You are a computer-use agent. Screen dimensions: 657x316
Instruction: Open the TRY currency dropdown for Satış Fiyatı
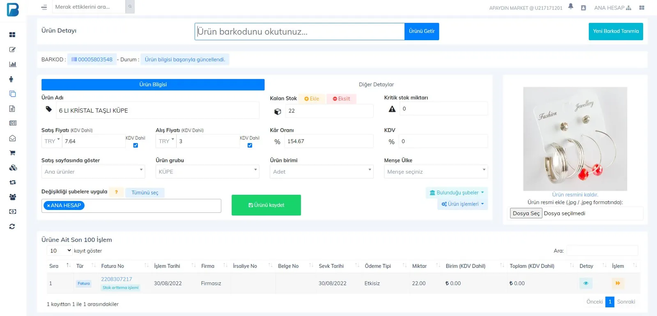coord(52,141)
